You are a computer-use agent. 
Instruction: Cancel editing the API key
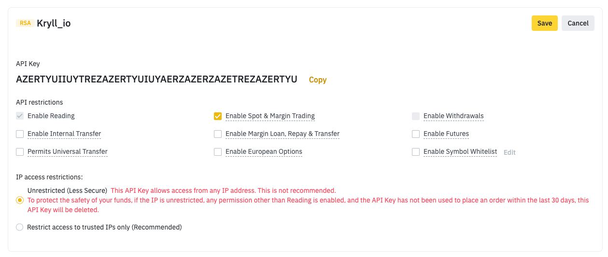pyautogui.click(x=578, y=23)
